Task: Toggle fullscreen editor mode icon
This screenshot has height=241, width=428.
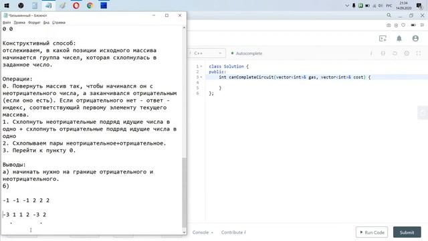Action: coord(419,54)
